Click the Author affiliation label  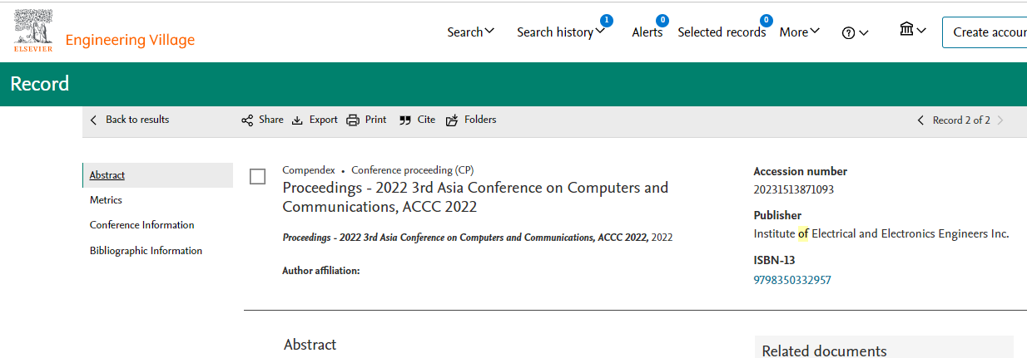point(321,271)
